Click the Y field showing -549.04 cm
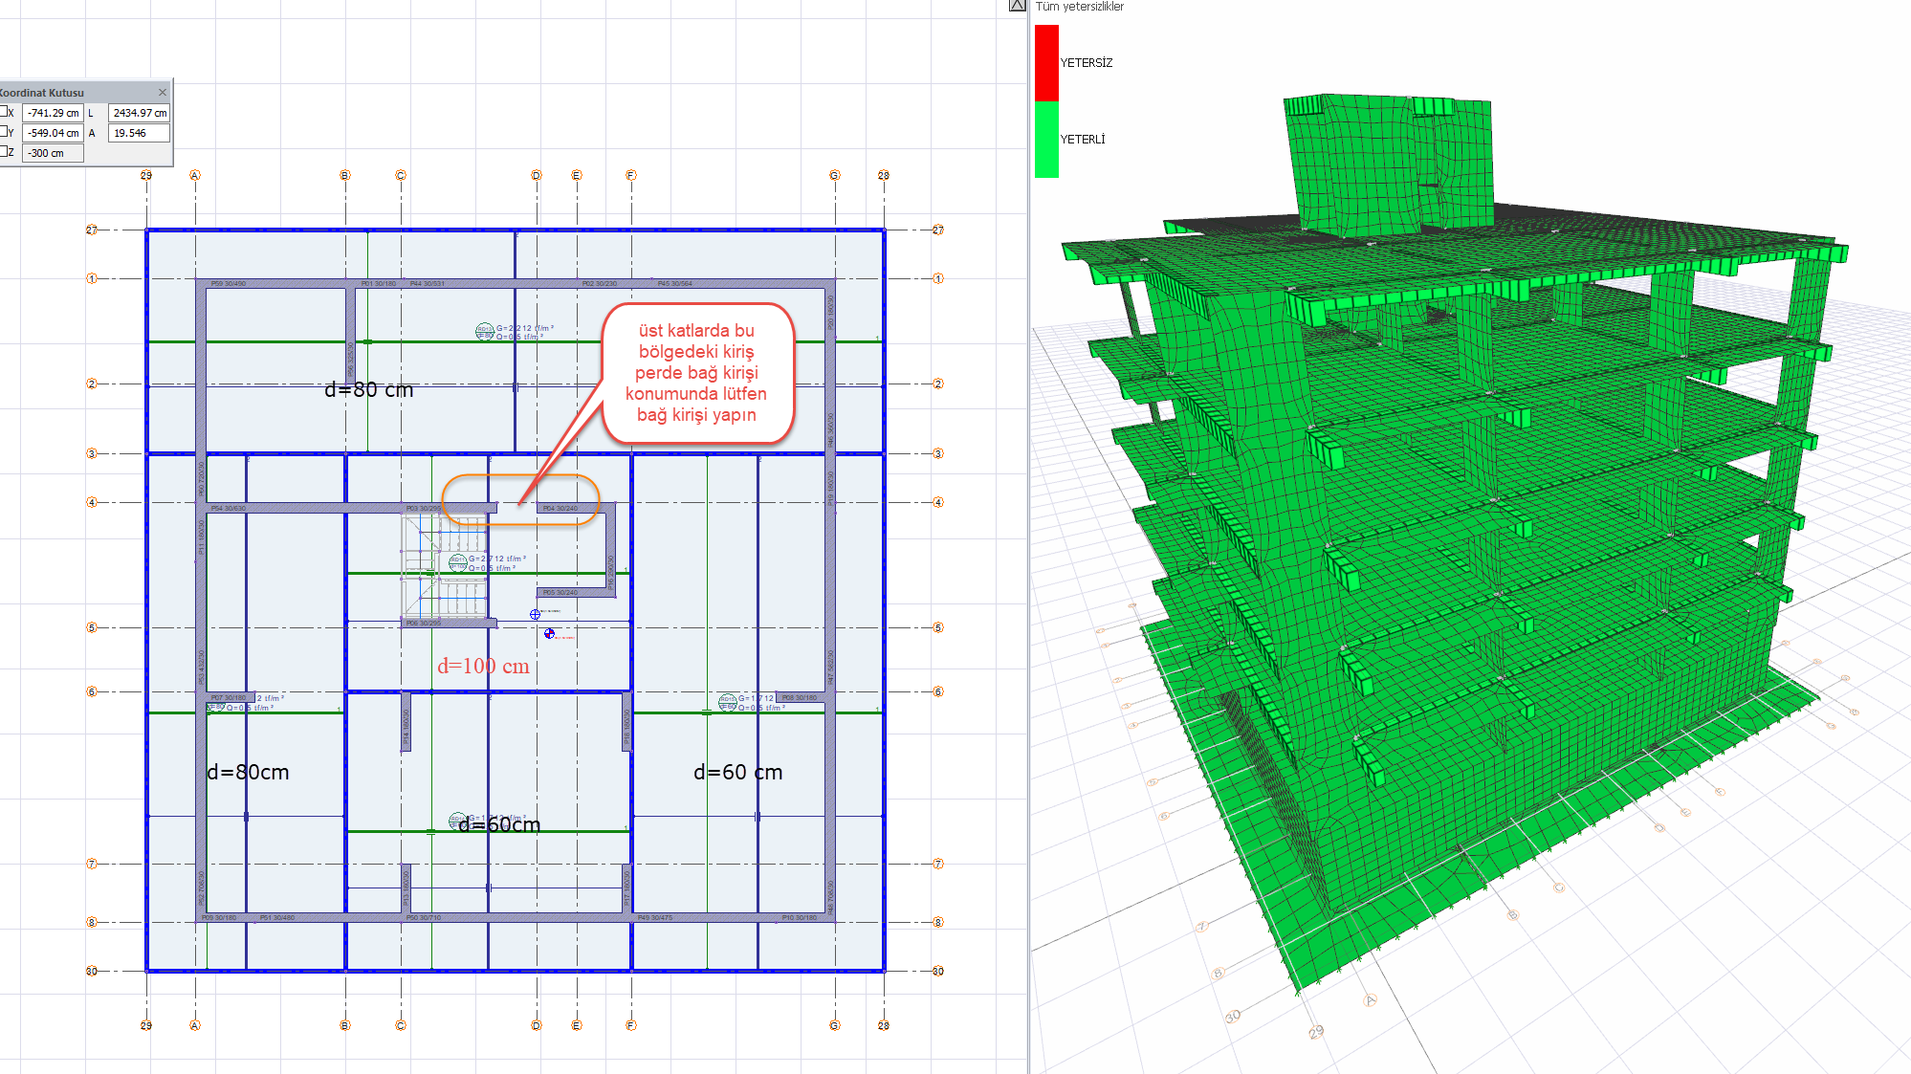The image size is (1911, 1074). [x=53, y=133]
